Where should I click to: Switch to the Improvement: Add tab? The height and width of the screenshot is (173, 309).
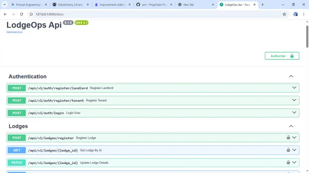click(112, 5)
